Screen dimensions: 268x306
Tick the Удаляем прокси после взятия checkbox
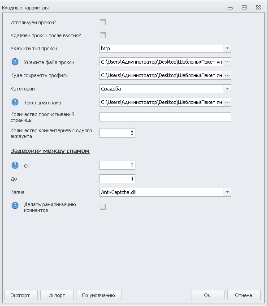[103, 35]
